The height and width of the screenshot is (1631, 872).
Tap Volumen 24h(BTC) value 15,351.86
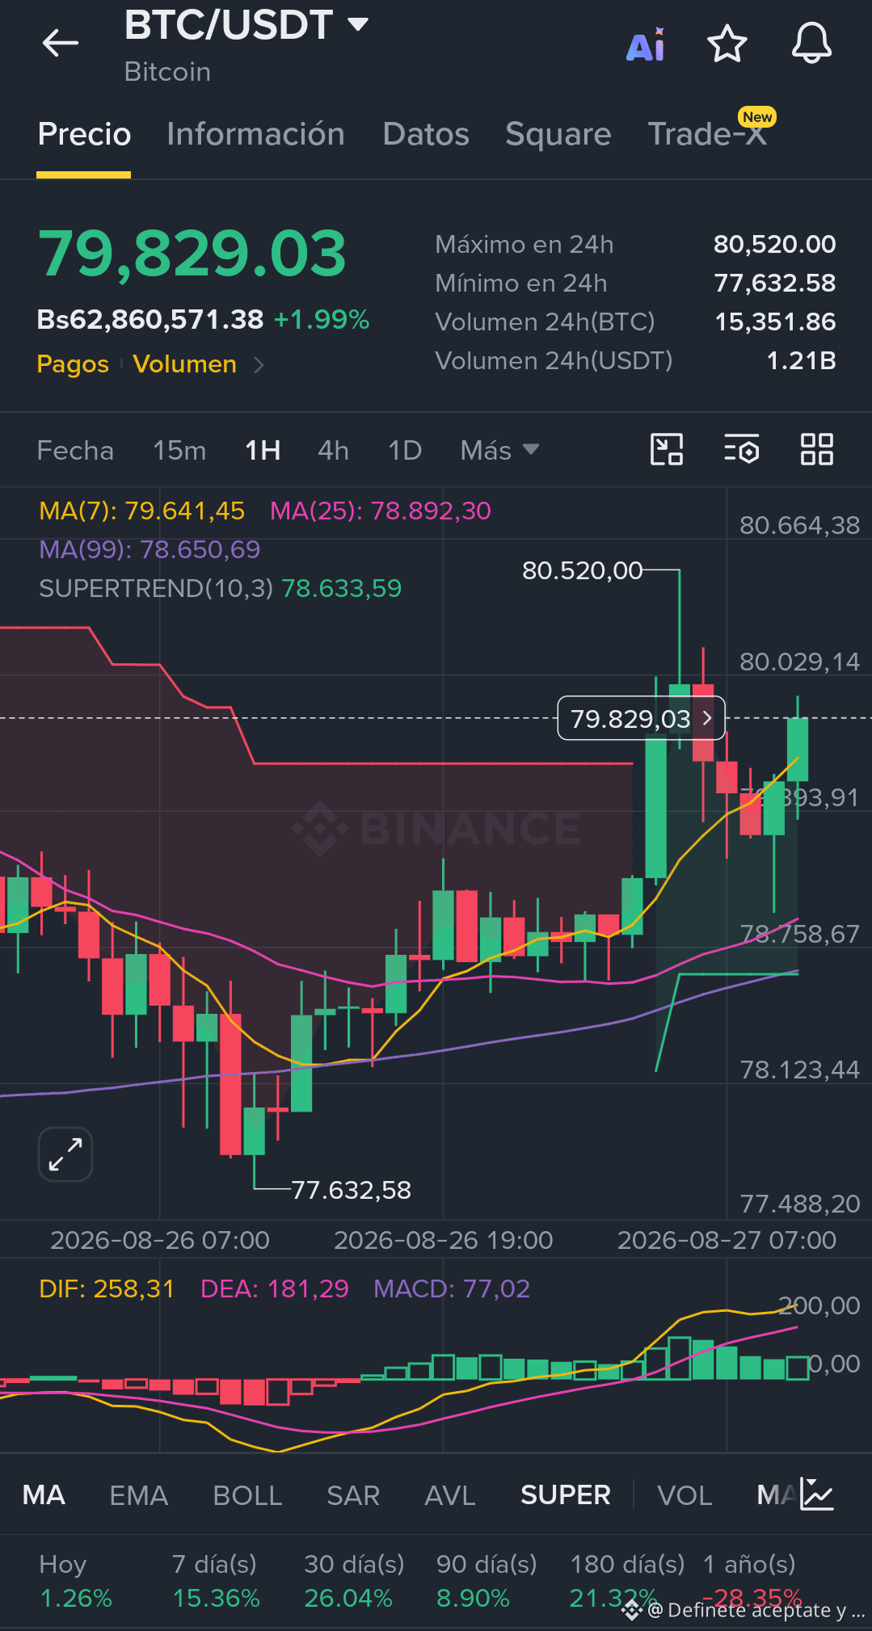tap(775, 322)
